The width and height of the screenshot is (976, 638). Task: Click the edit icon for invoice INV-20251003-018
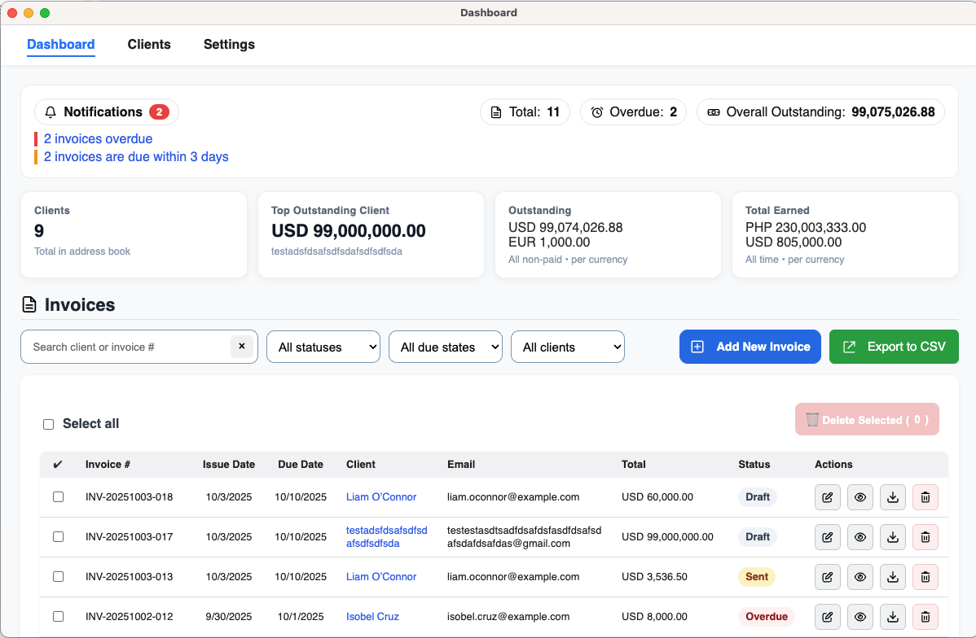coord(827,497)
